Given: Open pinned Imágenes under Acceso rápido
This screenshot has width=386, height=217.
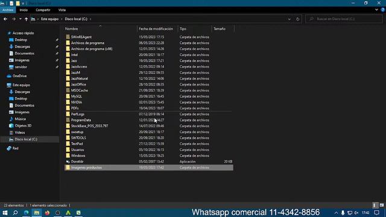Looking at the screenshot, I should coord(22,60).
